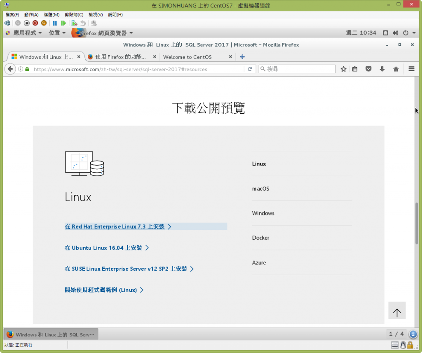Open the 媒體(M) menu

click(x=52, y=14)
